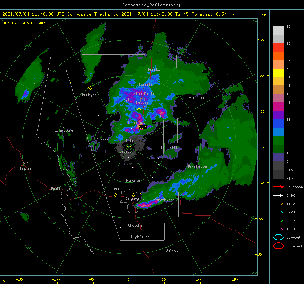Click the Innisfail city label
The image size is (304, 284).
(136, 122)
